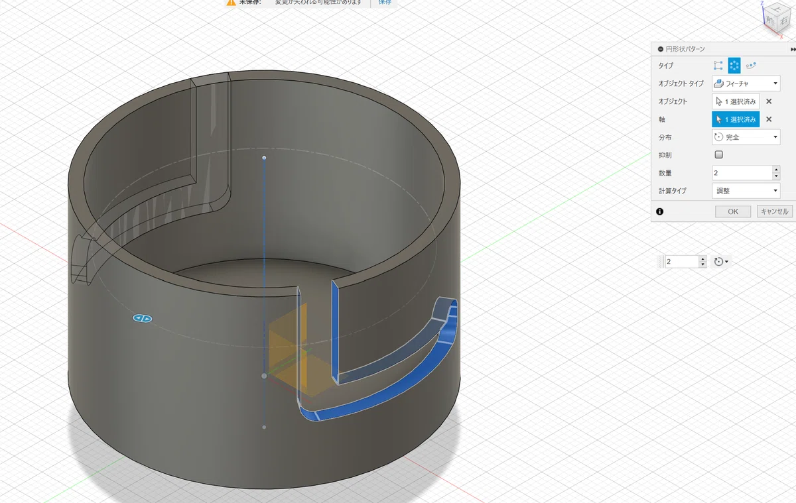Increase the on-canvas quantity with its up arrow
This screenshot has height=503, width=796.
point(702,259)
